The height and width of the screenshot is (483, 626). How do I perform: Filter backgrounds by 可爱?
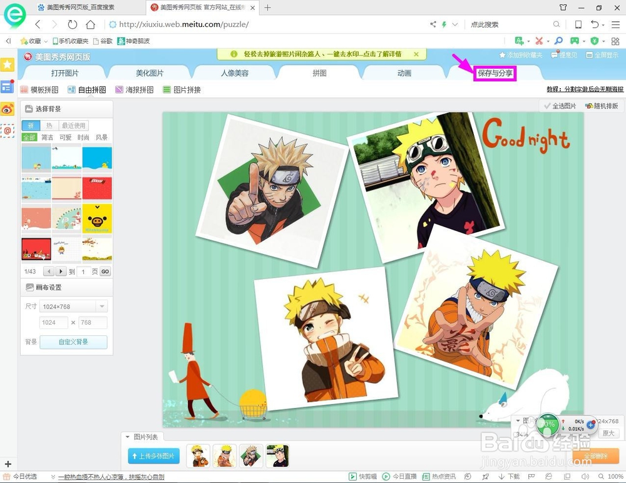point(66,137)
